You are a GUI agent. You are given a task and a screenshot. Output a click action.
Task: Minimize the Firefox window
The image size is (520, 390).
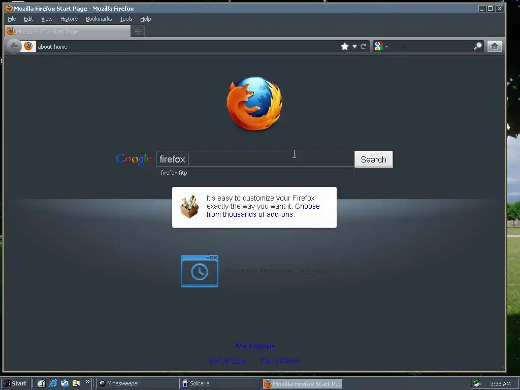tap(482, 9)
